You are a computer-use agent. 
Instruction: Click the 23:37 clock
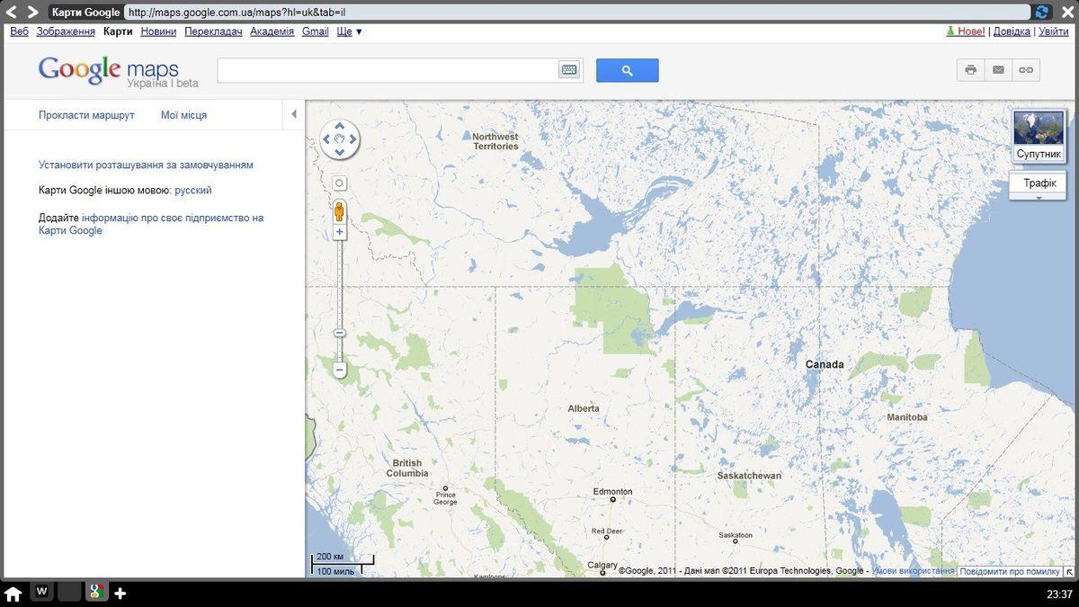(1059, 594)
